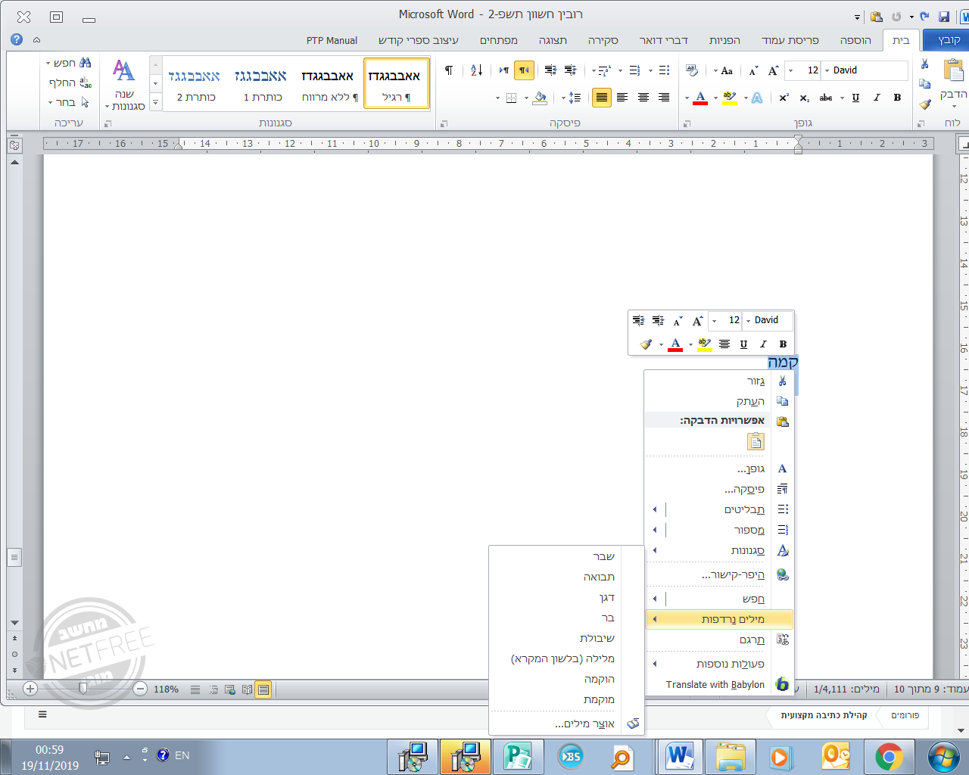
Task: Click the Sort icon in the paragraph group
Action: coord(476,70)
